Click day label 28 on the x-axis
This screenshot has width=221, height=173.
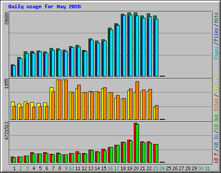[188, 168]
